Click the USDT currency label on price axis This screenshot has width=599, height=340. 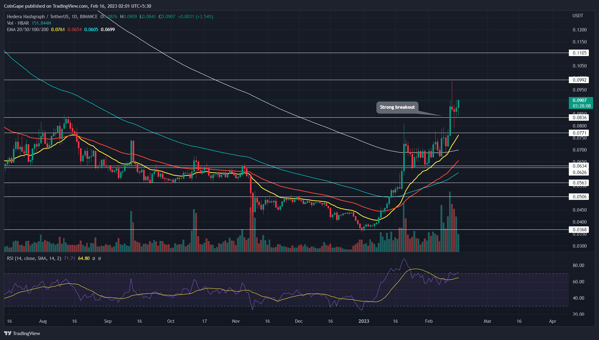[x=578, y=16]
